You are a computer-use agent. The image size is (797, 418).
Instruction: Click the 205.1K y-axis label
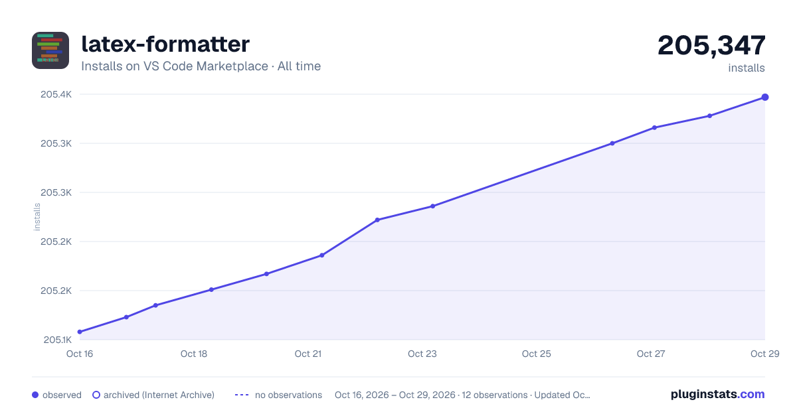pyautogui.click(x=58, y=340)
